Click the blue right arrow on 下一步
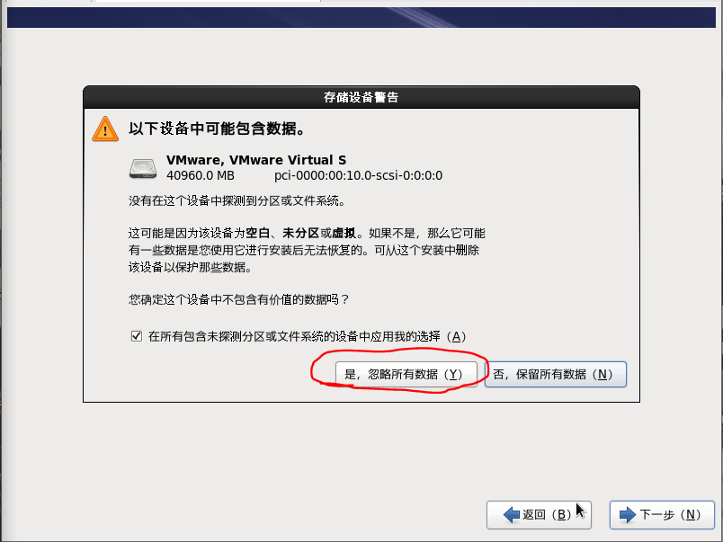This screenshot has width=723, height=542. coord(628,514)
